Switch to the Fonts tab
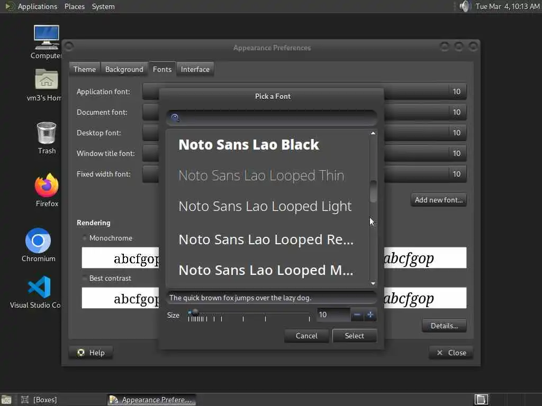542x406 pixels. tap(162, 69)
